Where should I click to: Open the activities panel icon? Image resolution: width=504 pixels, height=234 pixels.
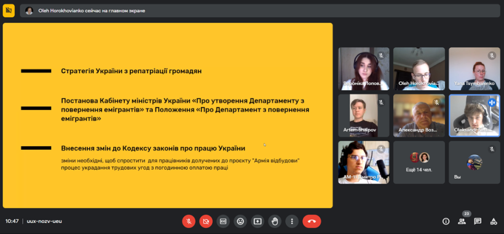pos(494,221)
